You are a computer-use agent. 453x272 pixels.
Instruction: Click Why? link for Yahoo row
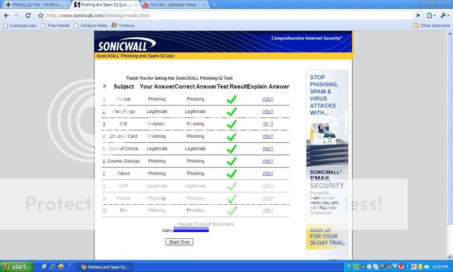coord(267,174)
